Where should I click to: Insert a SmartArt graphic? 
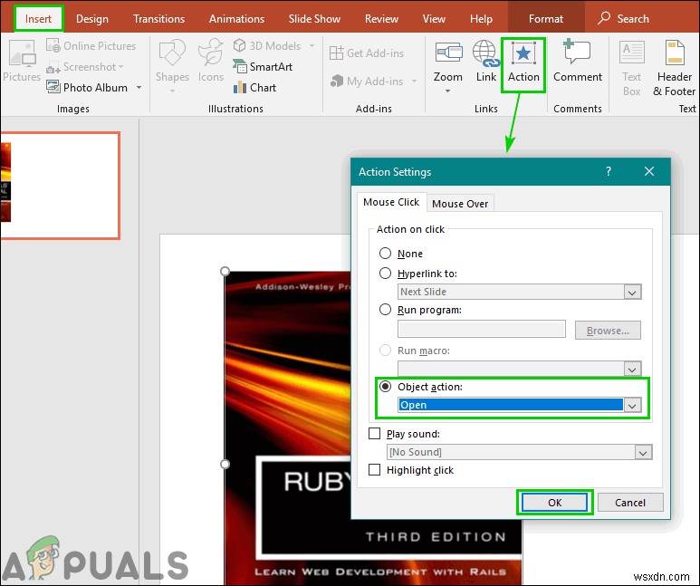coord(263,67)
